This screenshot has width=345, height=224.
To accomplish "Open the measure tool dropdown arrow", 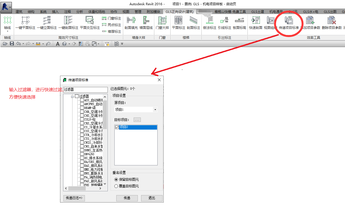I will pyautogui.click(x=43, y=44).
